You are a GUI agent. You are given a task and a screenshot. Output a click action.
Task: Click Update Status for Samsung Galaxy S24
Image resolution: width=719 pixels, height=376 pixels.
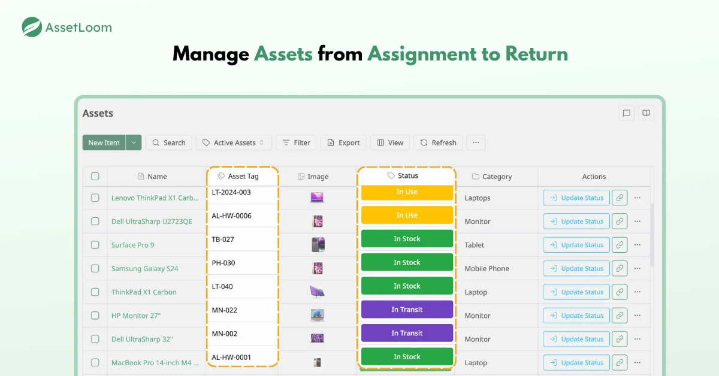(576, 268)
